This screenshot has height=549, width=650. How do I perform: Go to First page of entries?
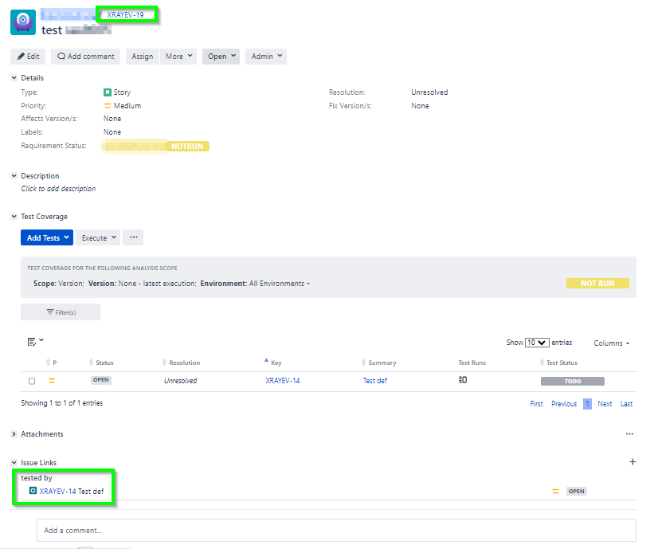click(536, 404)
